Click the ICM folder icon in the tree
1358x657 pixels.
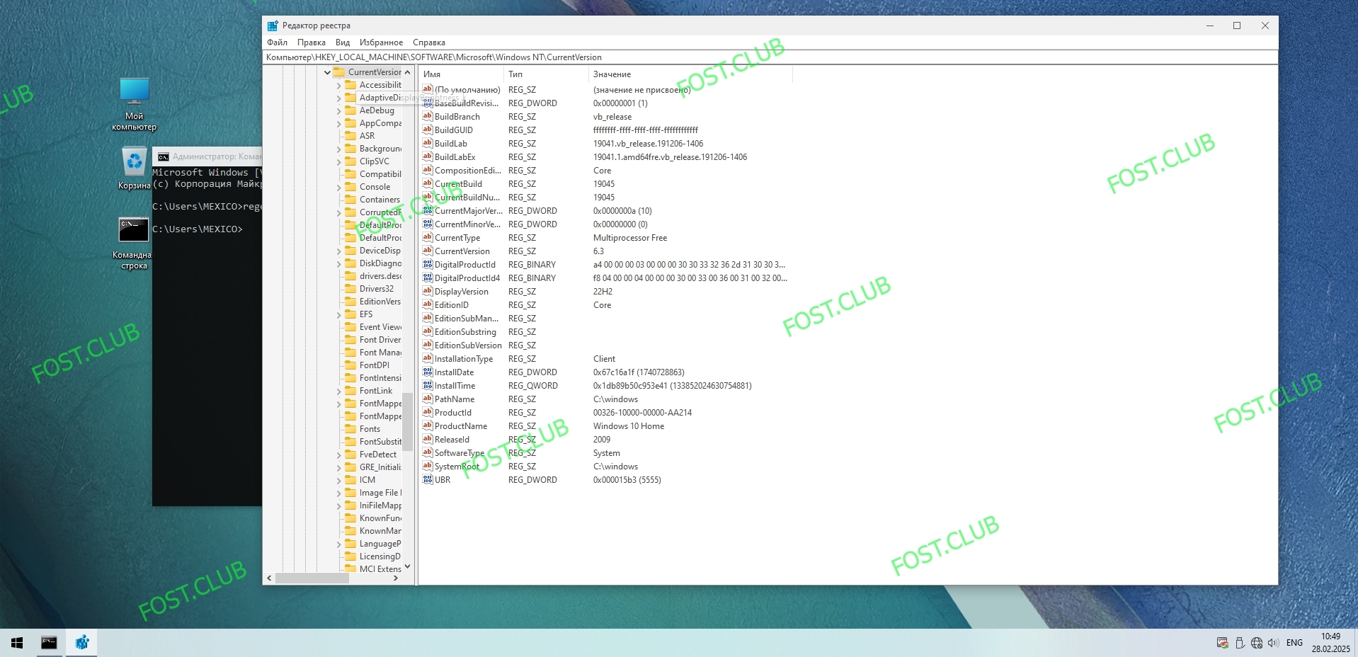tap(350, 479)
